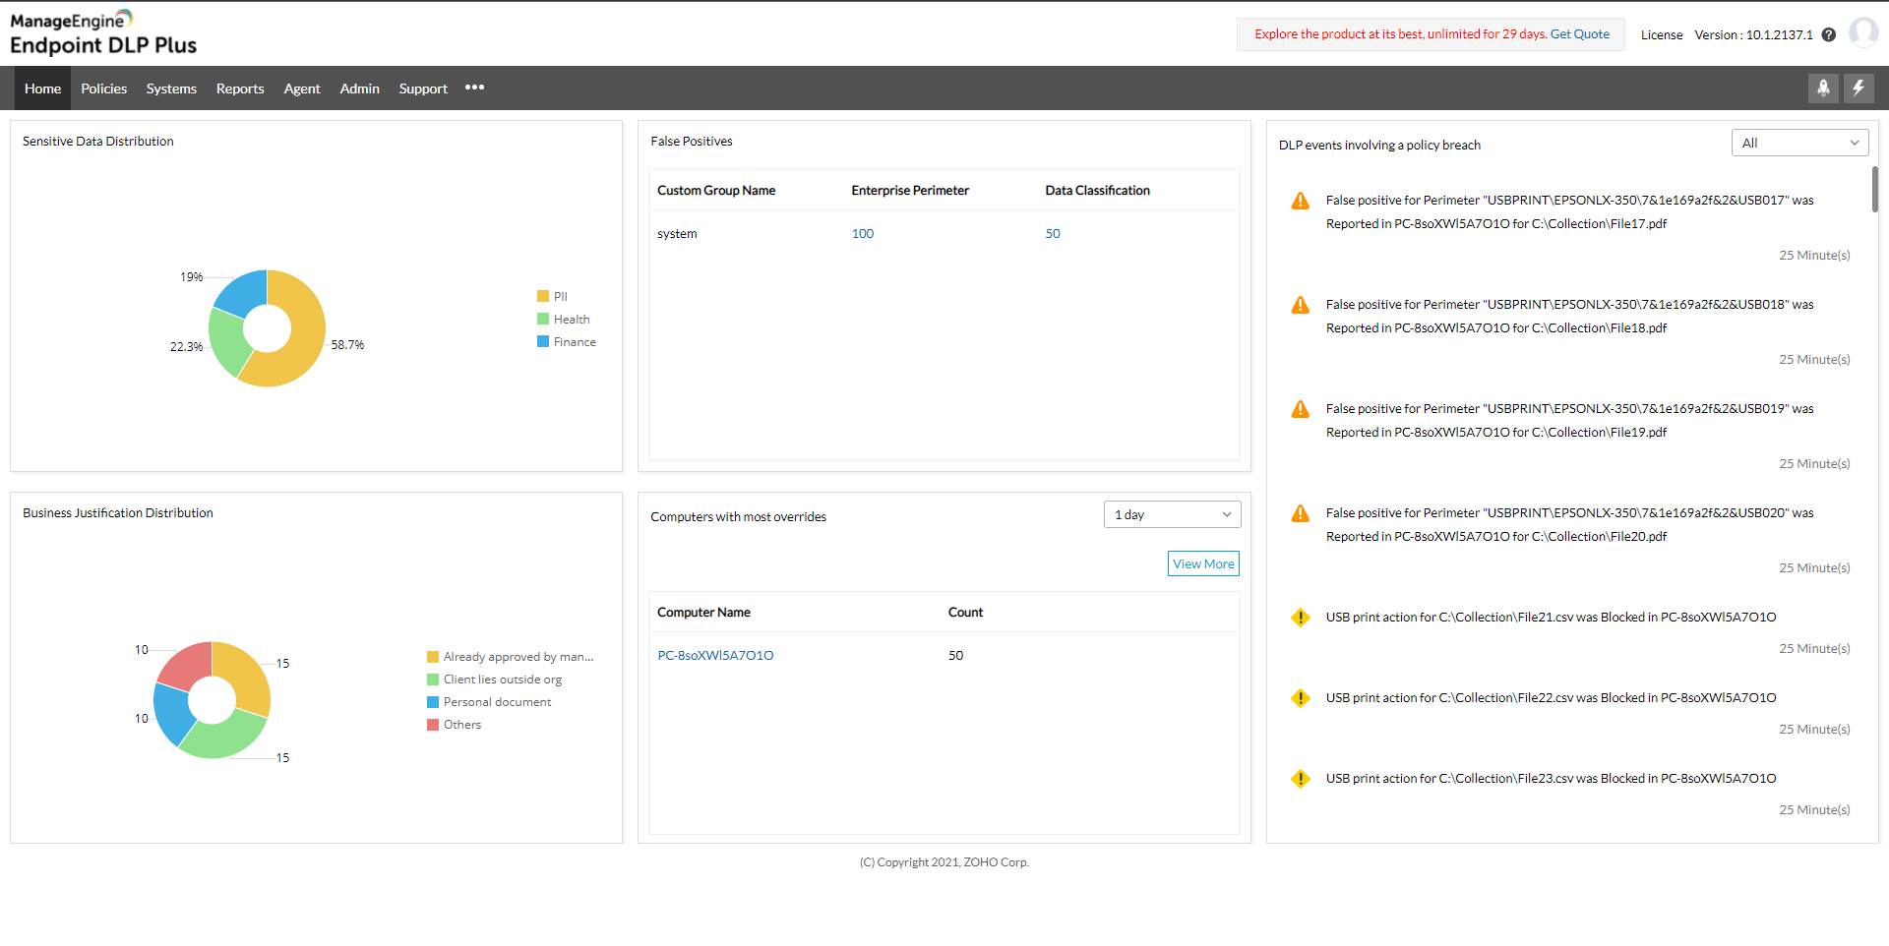The image size is (1889, 946).
Task: Click the 100 Enterprise Perimeter link for system group
Action: [862, 233]
